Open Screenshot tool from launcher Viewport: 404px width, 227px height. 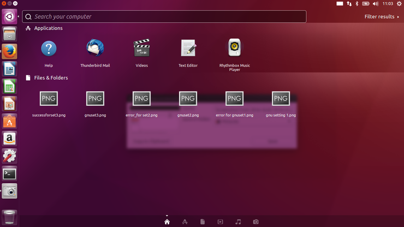(x=9, y=191)
